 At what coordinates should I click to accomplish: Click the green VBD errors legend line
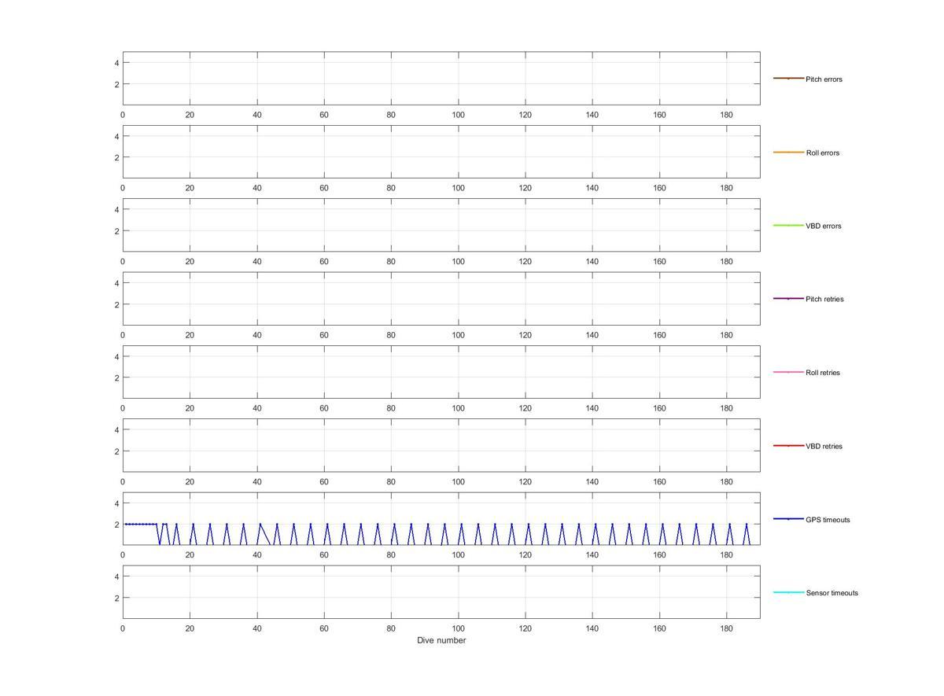point(788,225)
